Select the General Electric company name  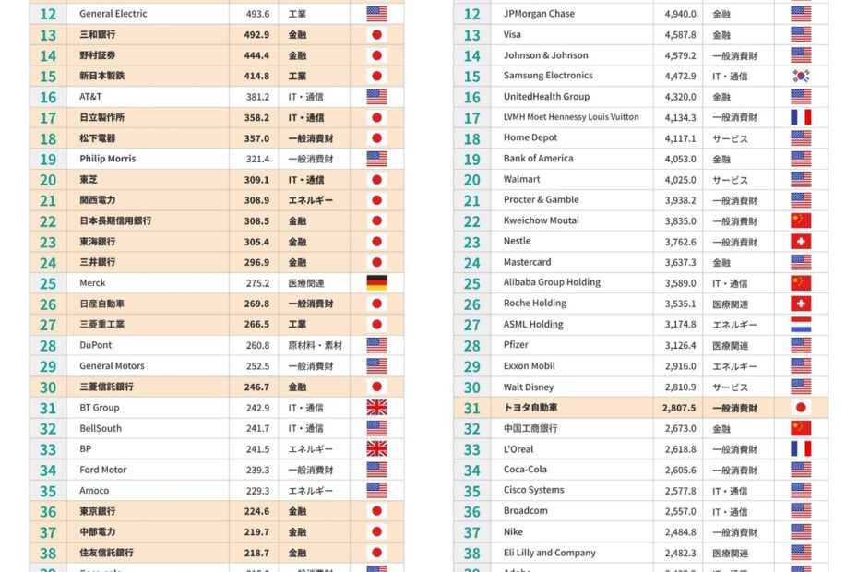pos(113,14)
